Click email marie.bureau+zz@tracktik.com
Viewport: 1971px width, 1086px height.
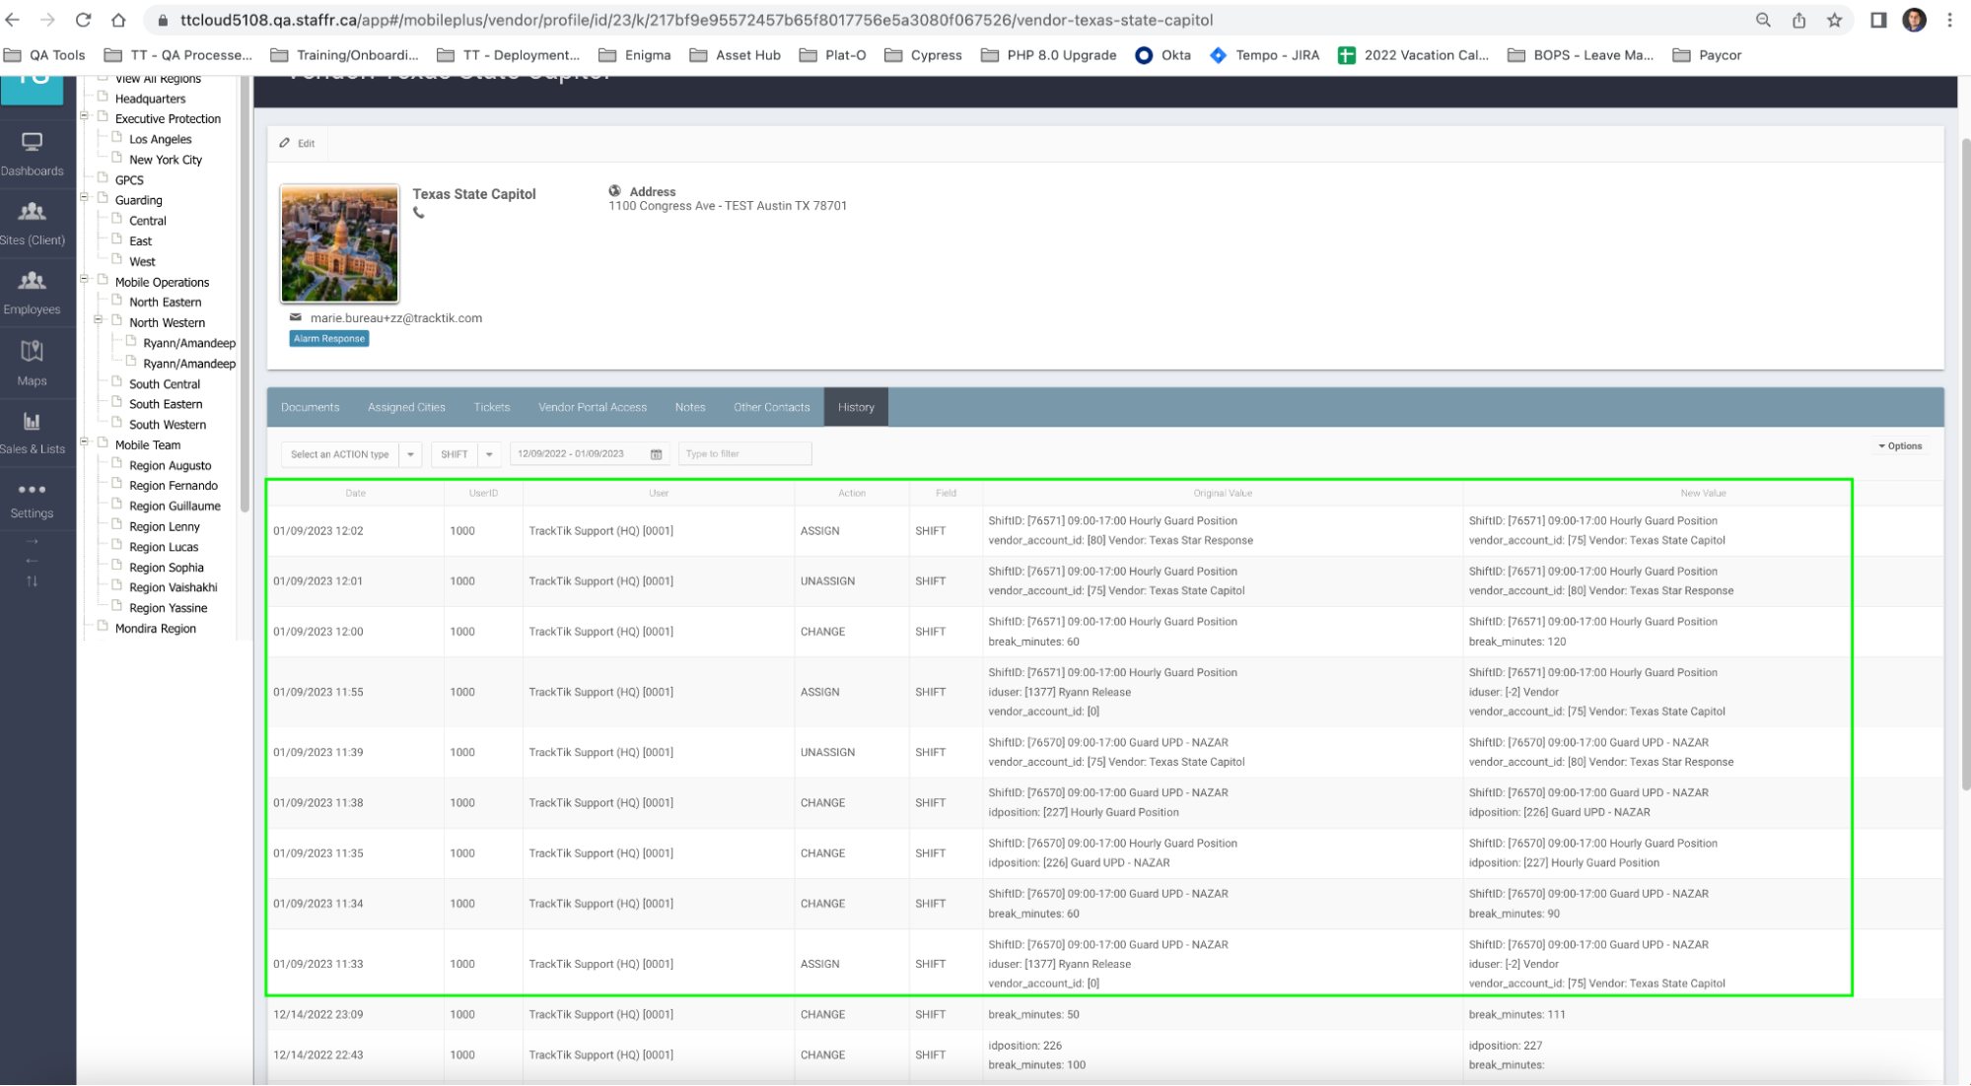395,318
